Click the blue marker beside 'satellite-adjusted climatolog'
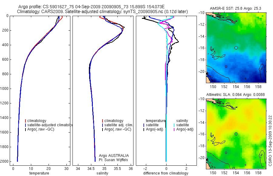Image resolution: width=273 pixels, height=176 pixels. click(25, 125)
